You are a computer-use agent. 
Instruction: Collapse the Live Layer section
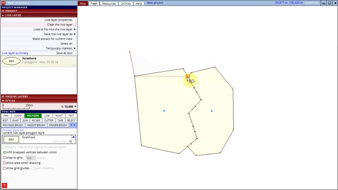(x=39, y=15)
